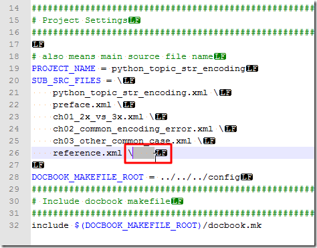Viewport: 317px width, 248px height.
Task: Click line number 18 in gutter
Action: pos(14,56)
